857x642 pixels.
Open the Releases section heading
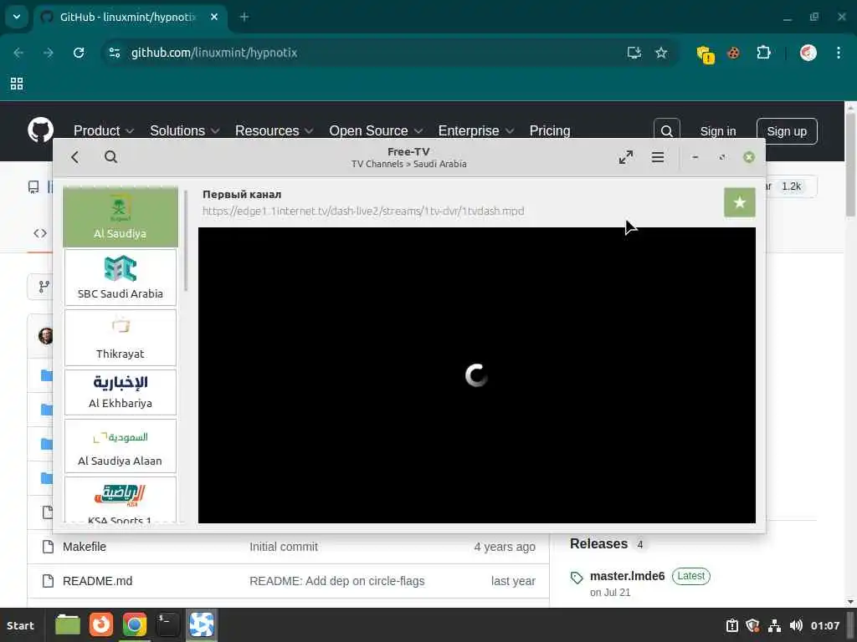[598, 543]
